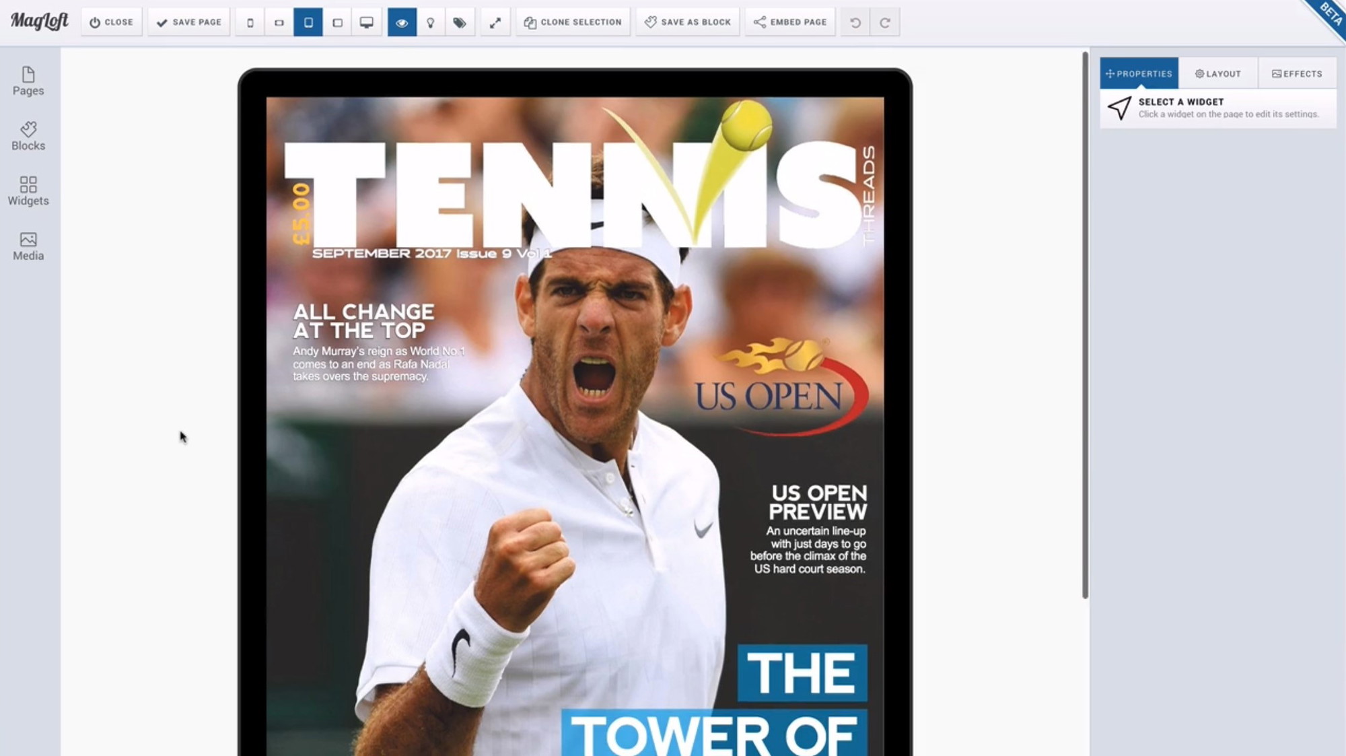
Task: Open the Media sidebar panel
Action: point(28,246)
